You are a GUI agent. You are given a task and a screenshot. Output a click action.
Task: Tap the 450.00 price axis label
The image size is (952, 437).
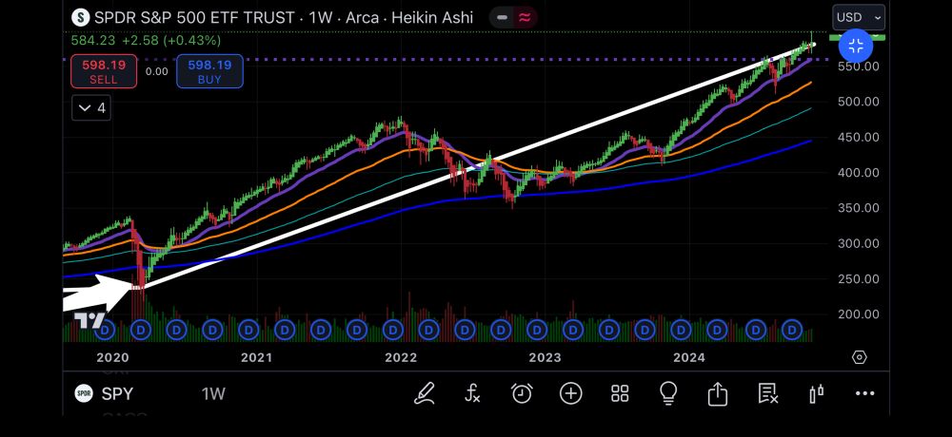point(858,137)
